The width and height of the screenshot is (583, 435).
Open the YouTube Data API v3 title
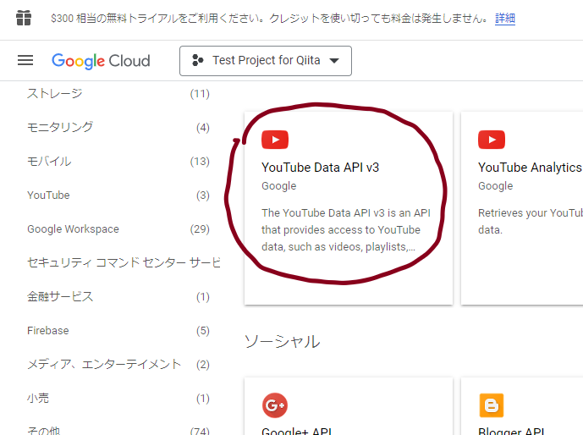[320, 168]
